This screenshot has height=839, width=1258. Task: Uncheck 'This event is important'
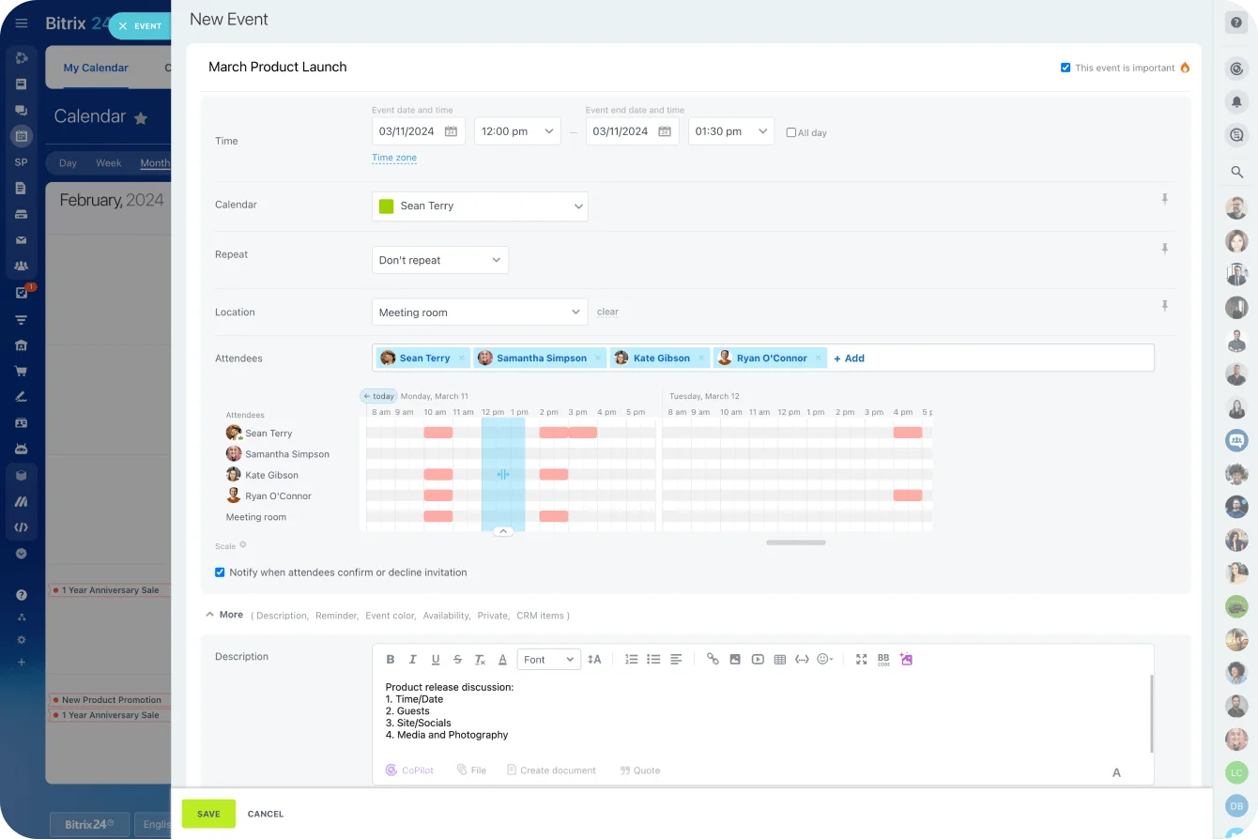1066,67
